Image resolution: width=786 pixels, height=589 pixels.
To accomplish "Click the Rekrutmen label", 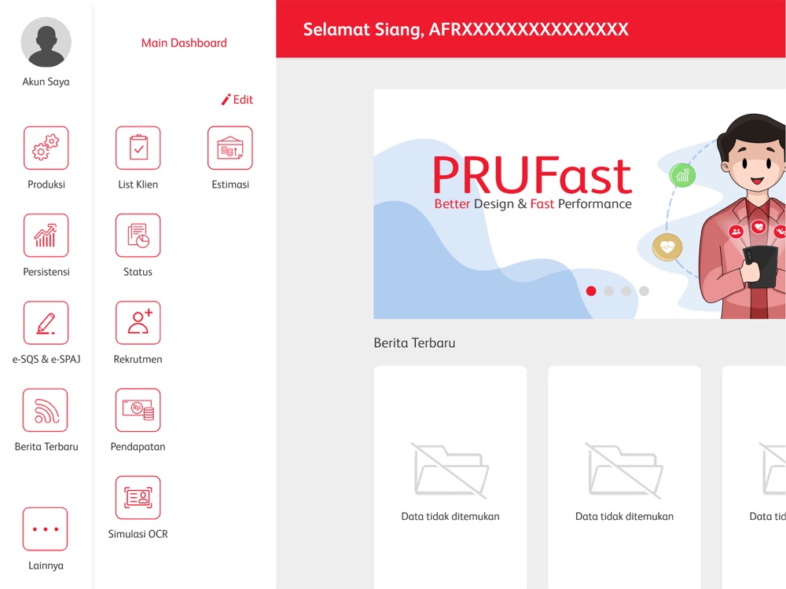I will tap(138, 359).
